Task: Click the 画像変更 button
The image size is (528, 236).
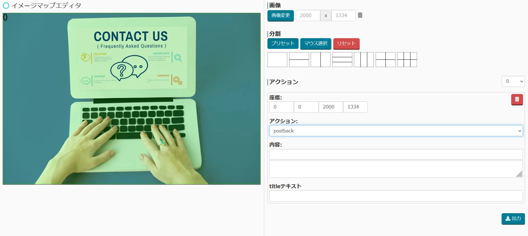Action: point(280,16)
